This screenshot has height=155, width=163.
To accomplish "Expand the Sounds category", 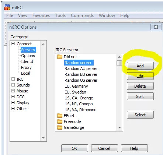I will tap(13, 85).
